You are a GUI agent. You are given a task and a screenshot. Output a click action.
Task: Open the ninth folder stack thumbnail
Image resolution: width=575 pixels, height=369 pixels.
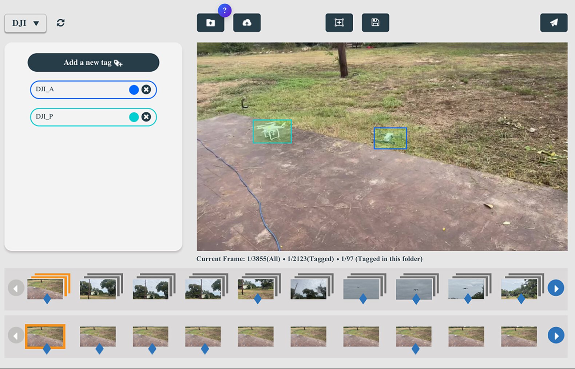[469, 286]
